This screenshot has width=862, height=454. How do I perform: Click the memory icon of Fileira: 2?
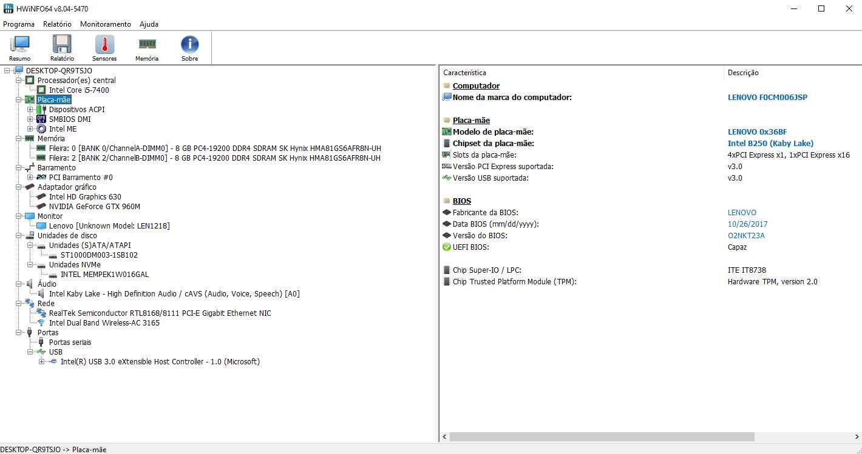[x=41, y=158]
